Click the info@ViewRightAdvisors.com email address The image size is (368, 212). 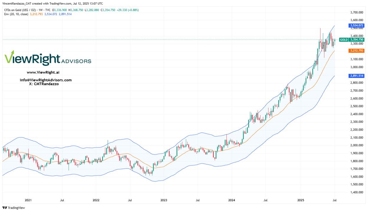click(46, 80)
